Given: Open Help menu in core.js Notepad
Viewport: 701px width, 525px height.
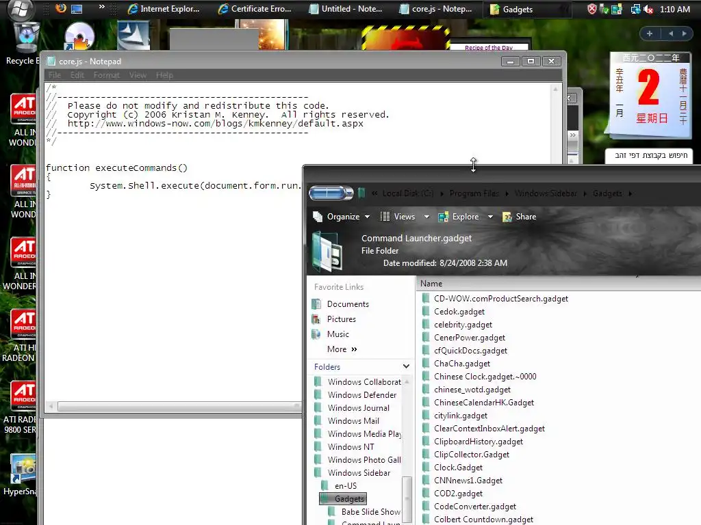Looking at the screenshot, I should point(164,75).
